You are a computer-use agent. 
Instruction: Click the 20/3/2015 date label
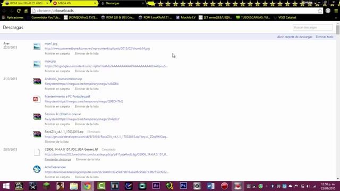[10, 150]
